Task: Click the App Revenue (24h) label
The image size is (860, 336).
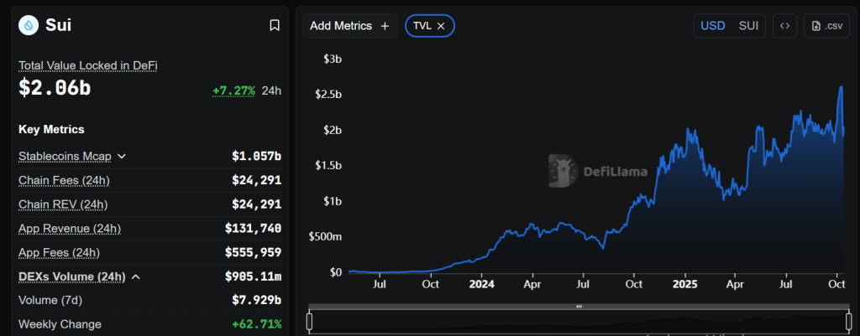Action: point(70,229)
